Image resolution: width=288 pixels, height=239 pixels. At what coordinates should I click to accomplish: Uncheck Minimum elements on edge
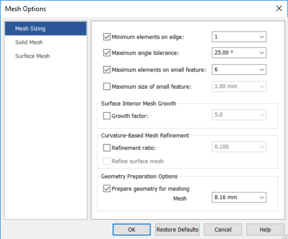pos(107,37)
